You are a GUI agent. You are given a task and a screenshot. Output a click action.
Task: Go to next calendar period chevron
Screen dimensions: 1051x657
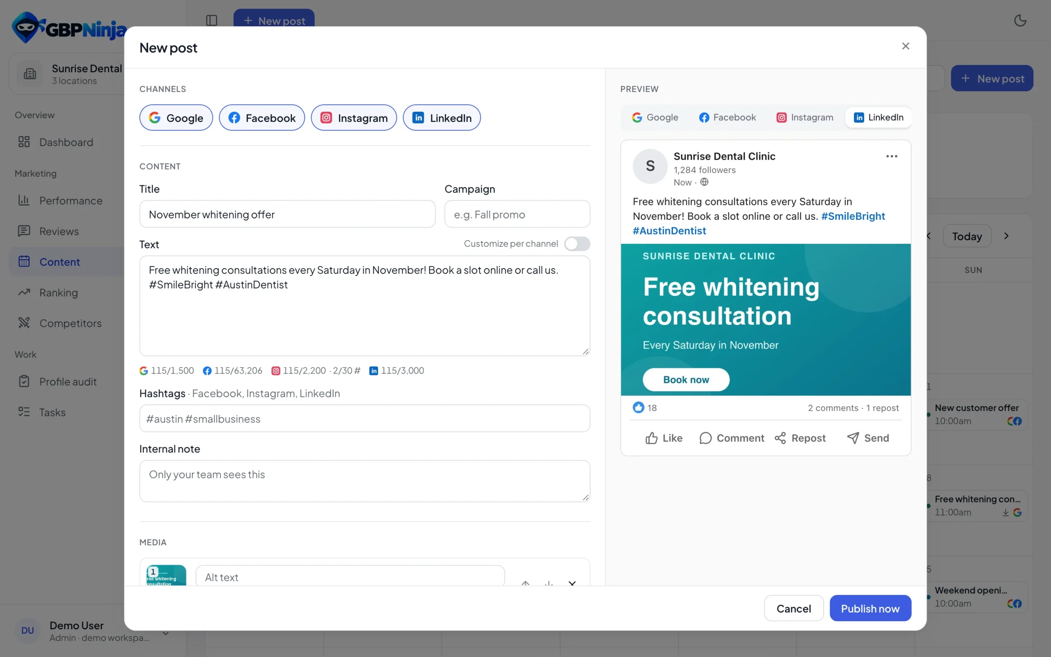point(1007,236)
